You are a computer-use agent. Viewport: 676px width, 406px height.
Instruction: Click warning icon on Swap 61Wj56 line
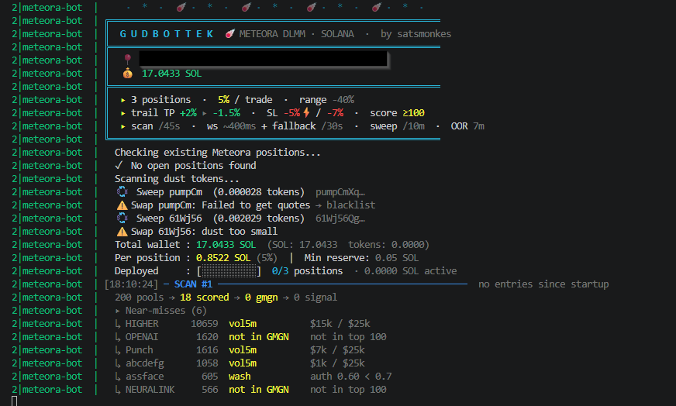click(x=122, y=232)
